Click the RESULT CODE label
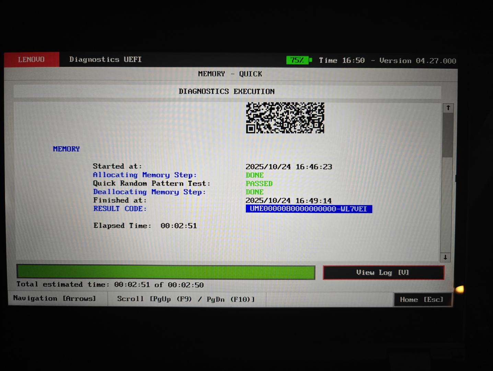This screenshot has width=493, height=371. (x=120, y=209)
